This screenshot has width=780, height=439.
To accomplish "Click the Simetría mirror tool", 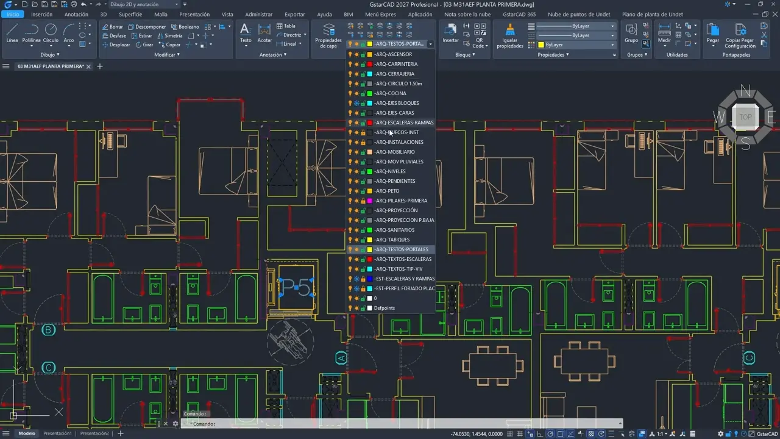I will coord(169,36).
